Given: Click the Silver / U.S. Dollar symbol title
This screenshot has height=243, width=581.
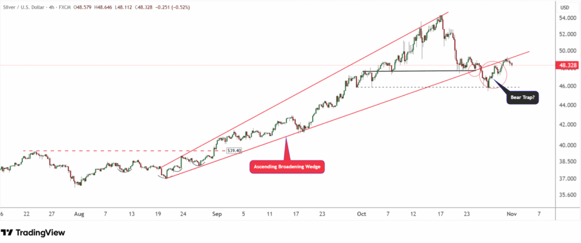Looking at the screenshot, I should 24,7.
